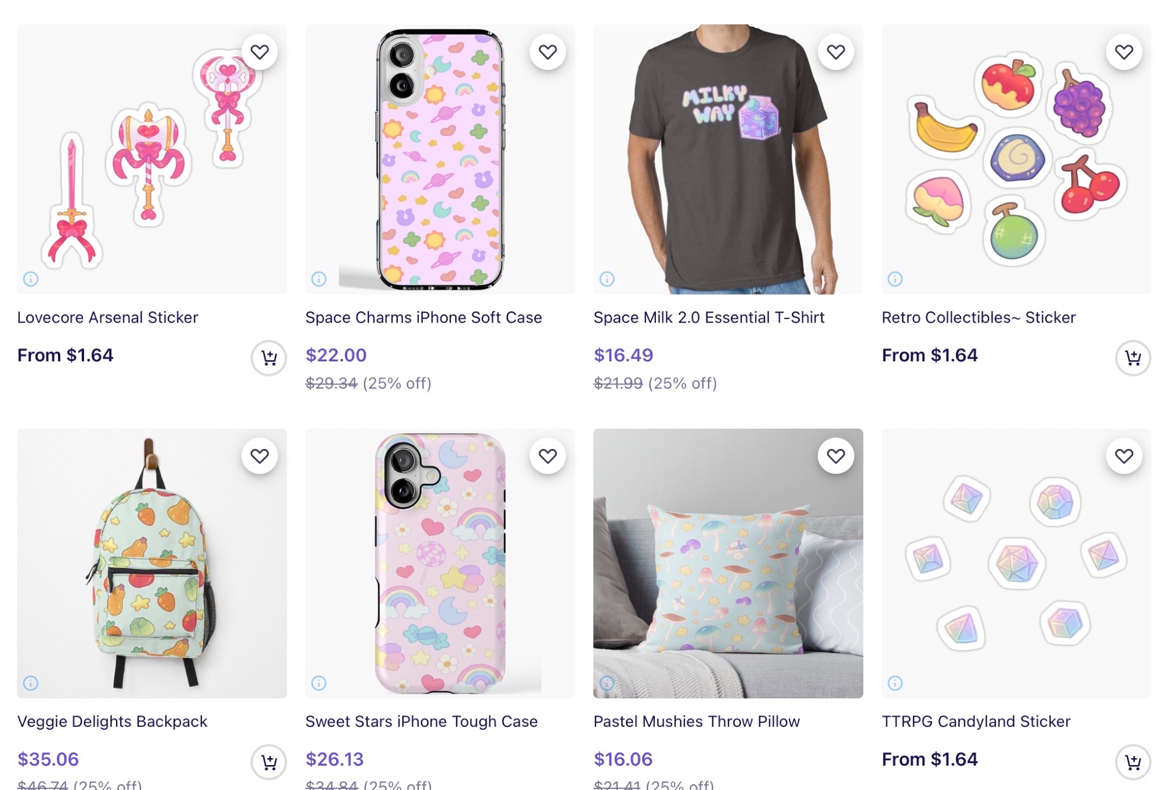The width and height of the screenshot is (1160, 790).
Task: Favorite the Lovecore Arsenal Sticker
Action: (259, 52)
